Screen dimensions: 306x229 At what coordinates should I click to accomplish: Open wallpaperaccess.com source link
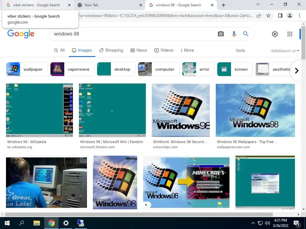[233, 147]
